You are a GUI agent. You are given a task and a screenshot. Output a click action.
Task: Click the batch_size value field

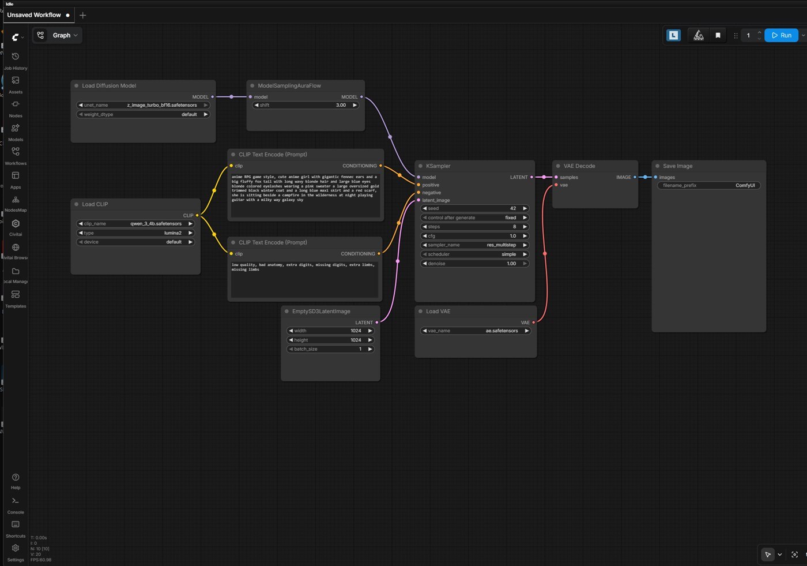330,350
